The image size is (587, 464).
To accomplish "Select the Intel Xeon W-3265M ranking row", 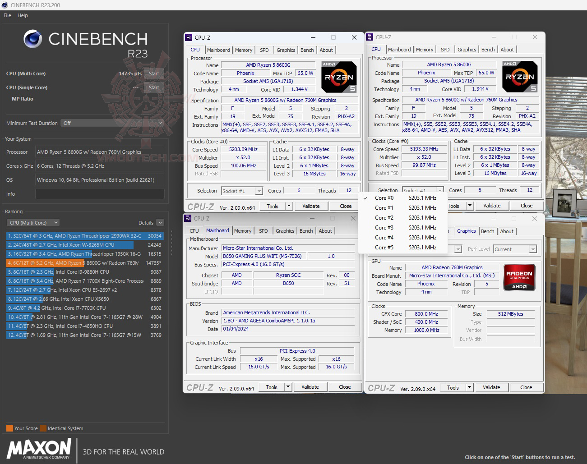I will coord(85,245).
